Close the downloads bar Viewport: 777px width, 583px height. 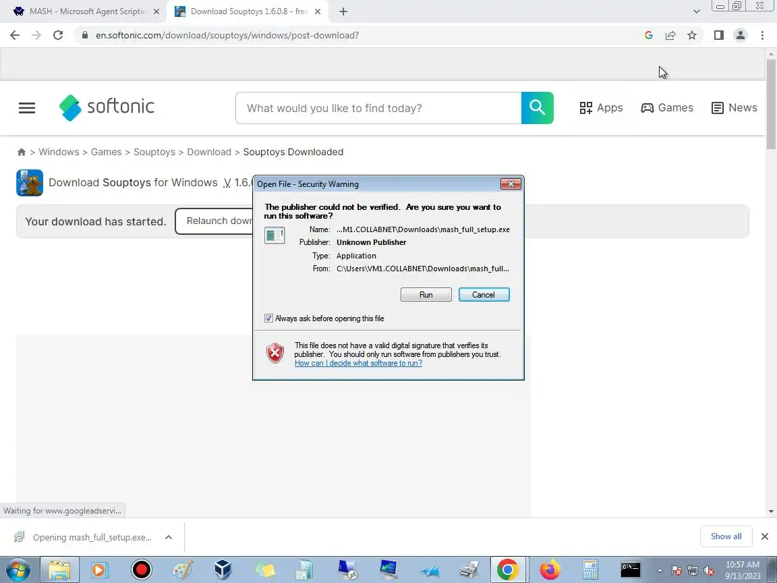click(x=765, y=536)
